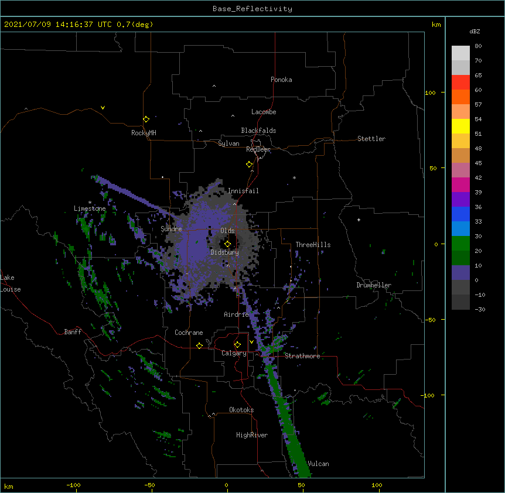Click the yellow diamond marker below Cochrane
The height and width of the screenshot is (493, 505).
pos(199,345)
